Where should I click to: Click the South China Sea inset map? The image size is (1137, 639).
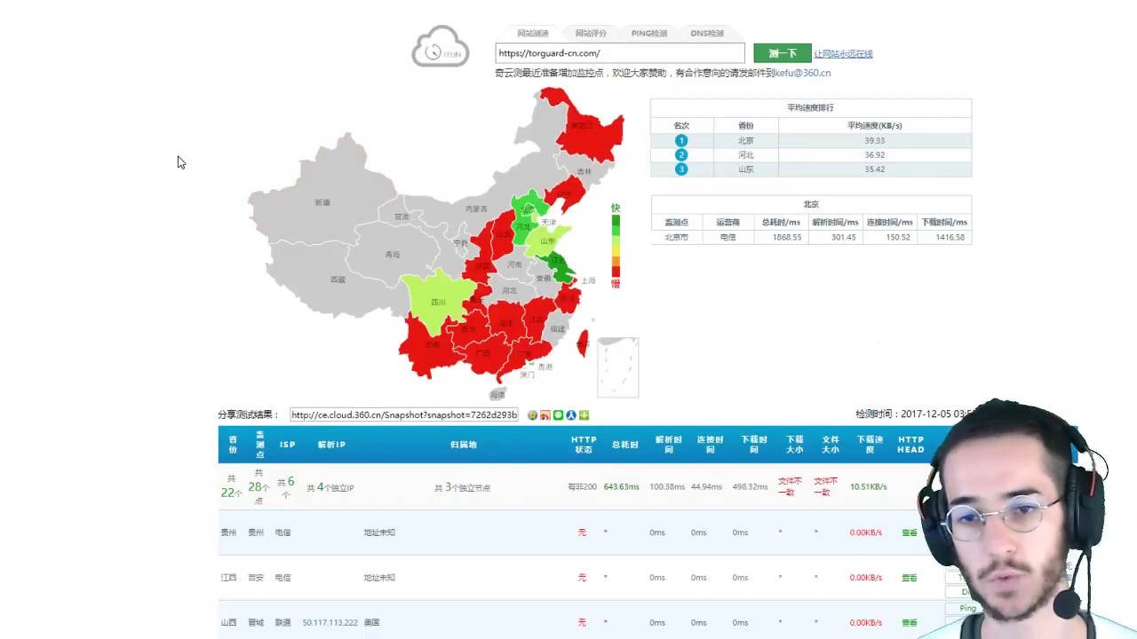point(618,367)
